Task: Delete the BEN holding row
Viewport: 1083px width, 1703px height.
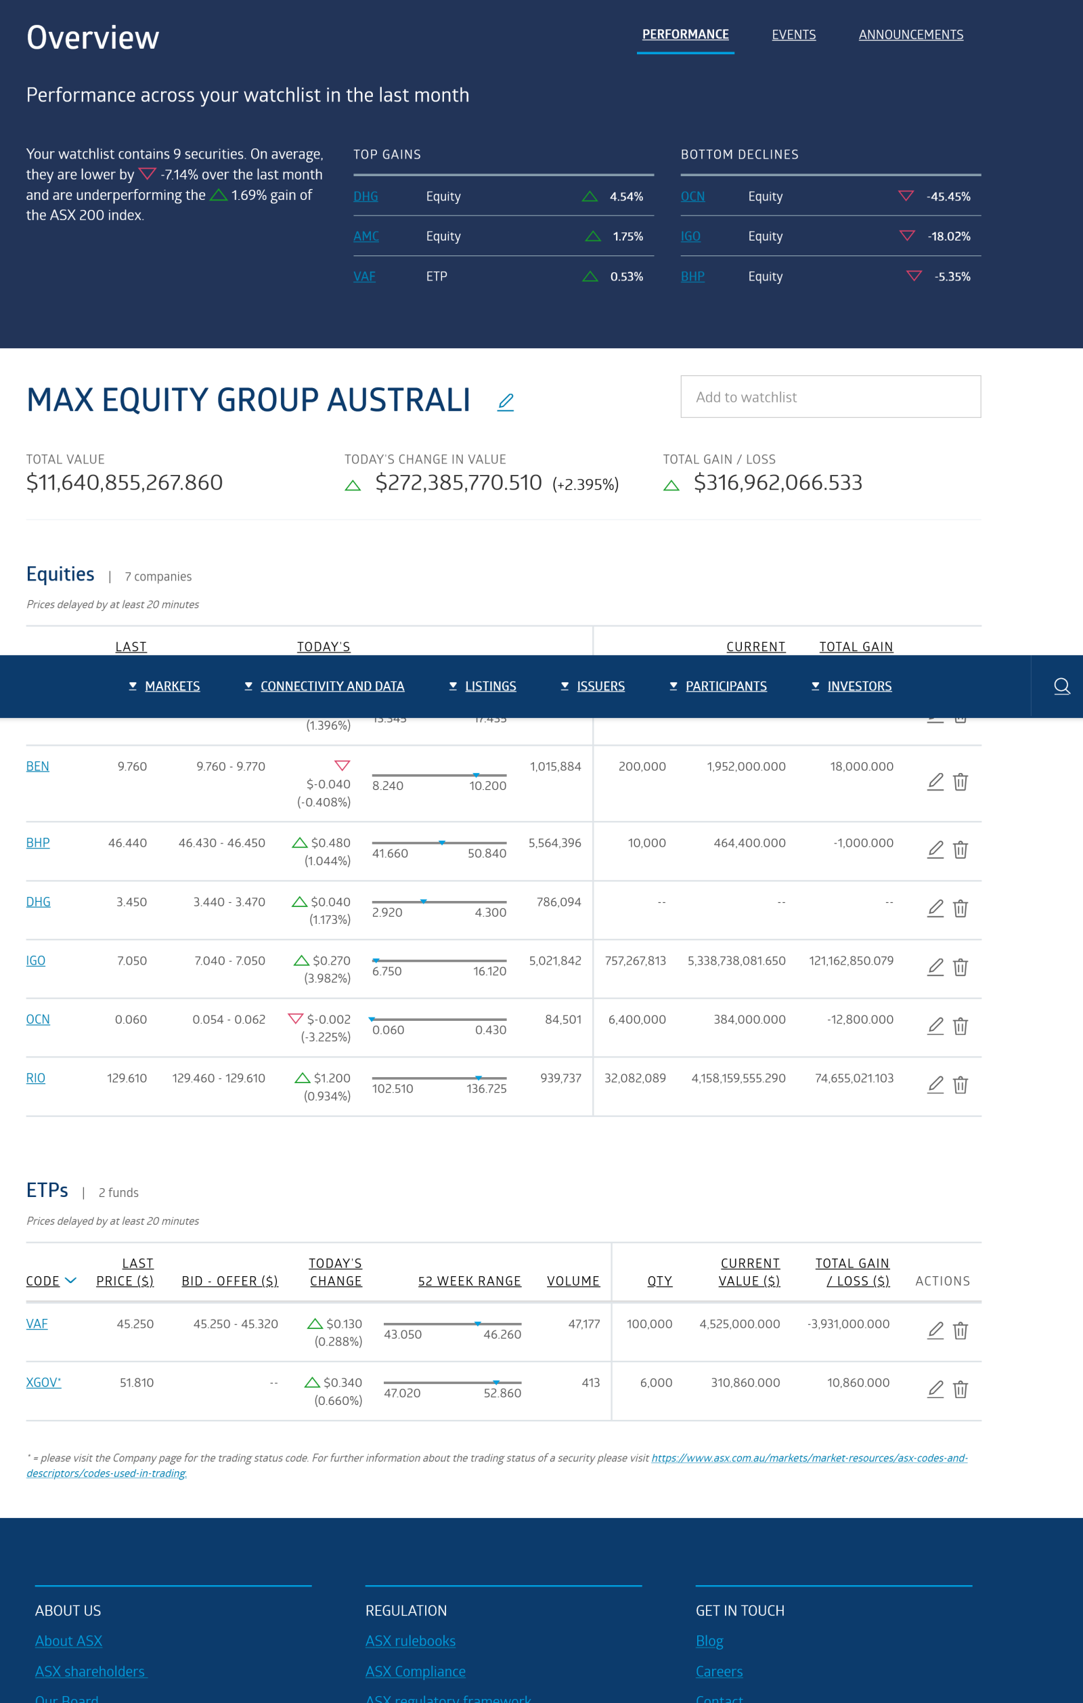Action: click(960, 782)
